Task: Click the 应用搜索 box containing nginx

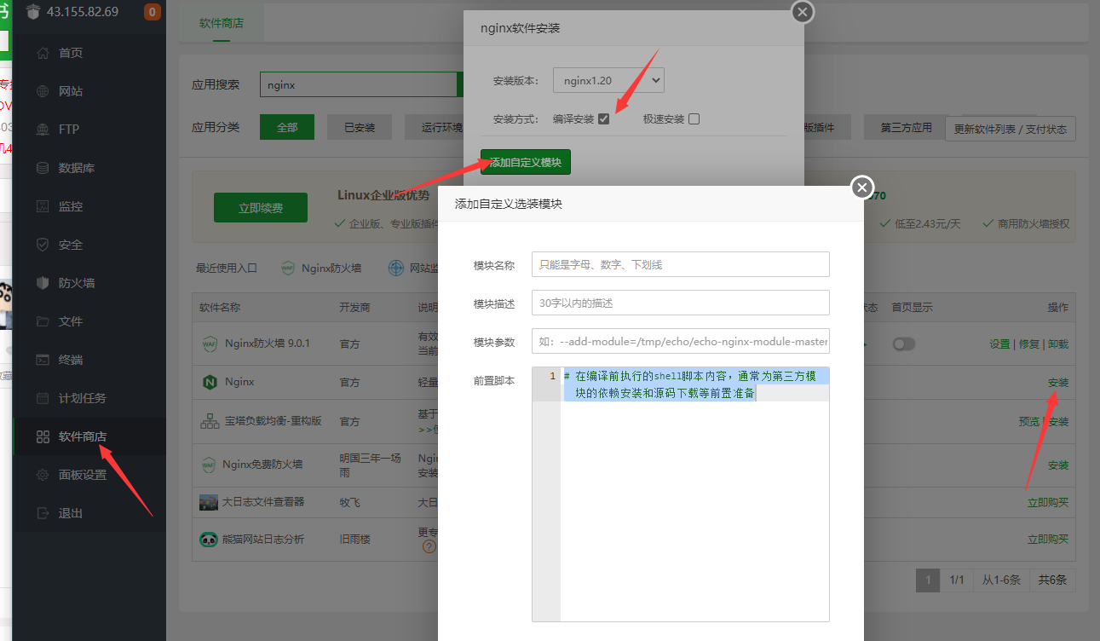Action: click(x=359, y=85)
